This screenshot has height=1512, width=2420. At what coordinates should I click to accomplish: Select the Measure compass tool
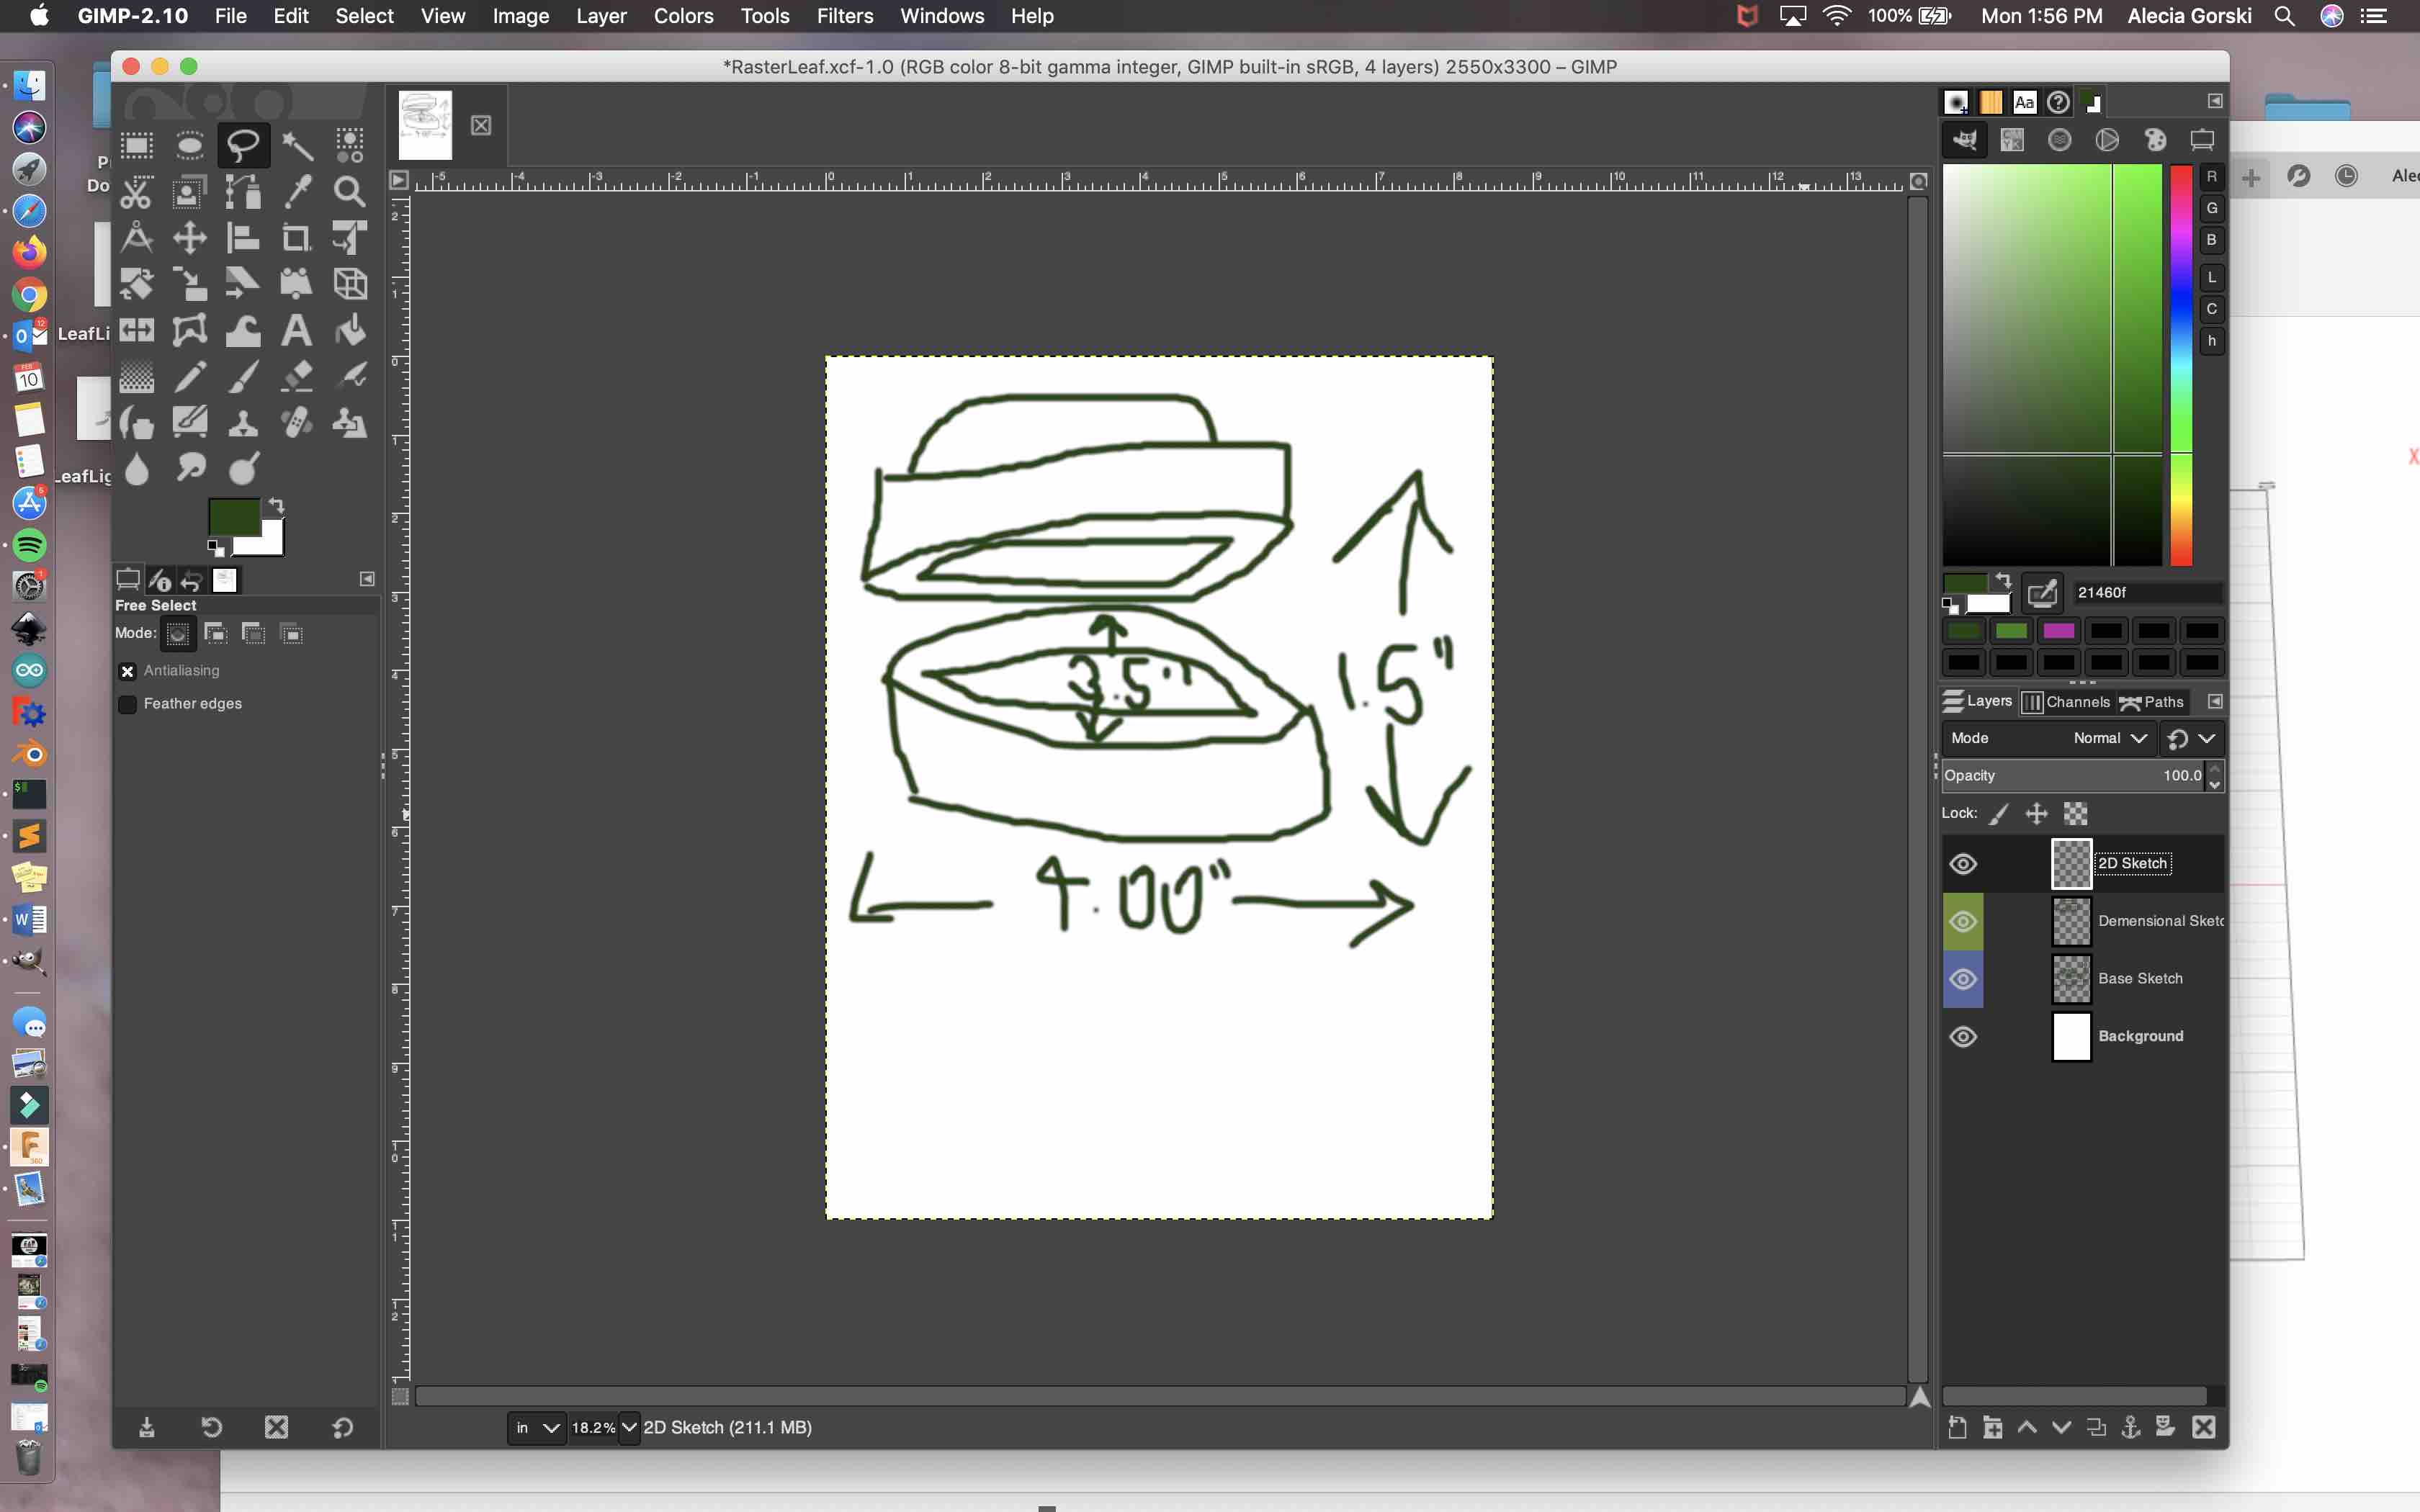pos(137,238)
